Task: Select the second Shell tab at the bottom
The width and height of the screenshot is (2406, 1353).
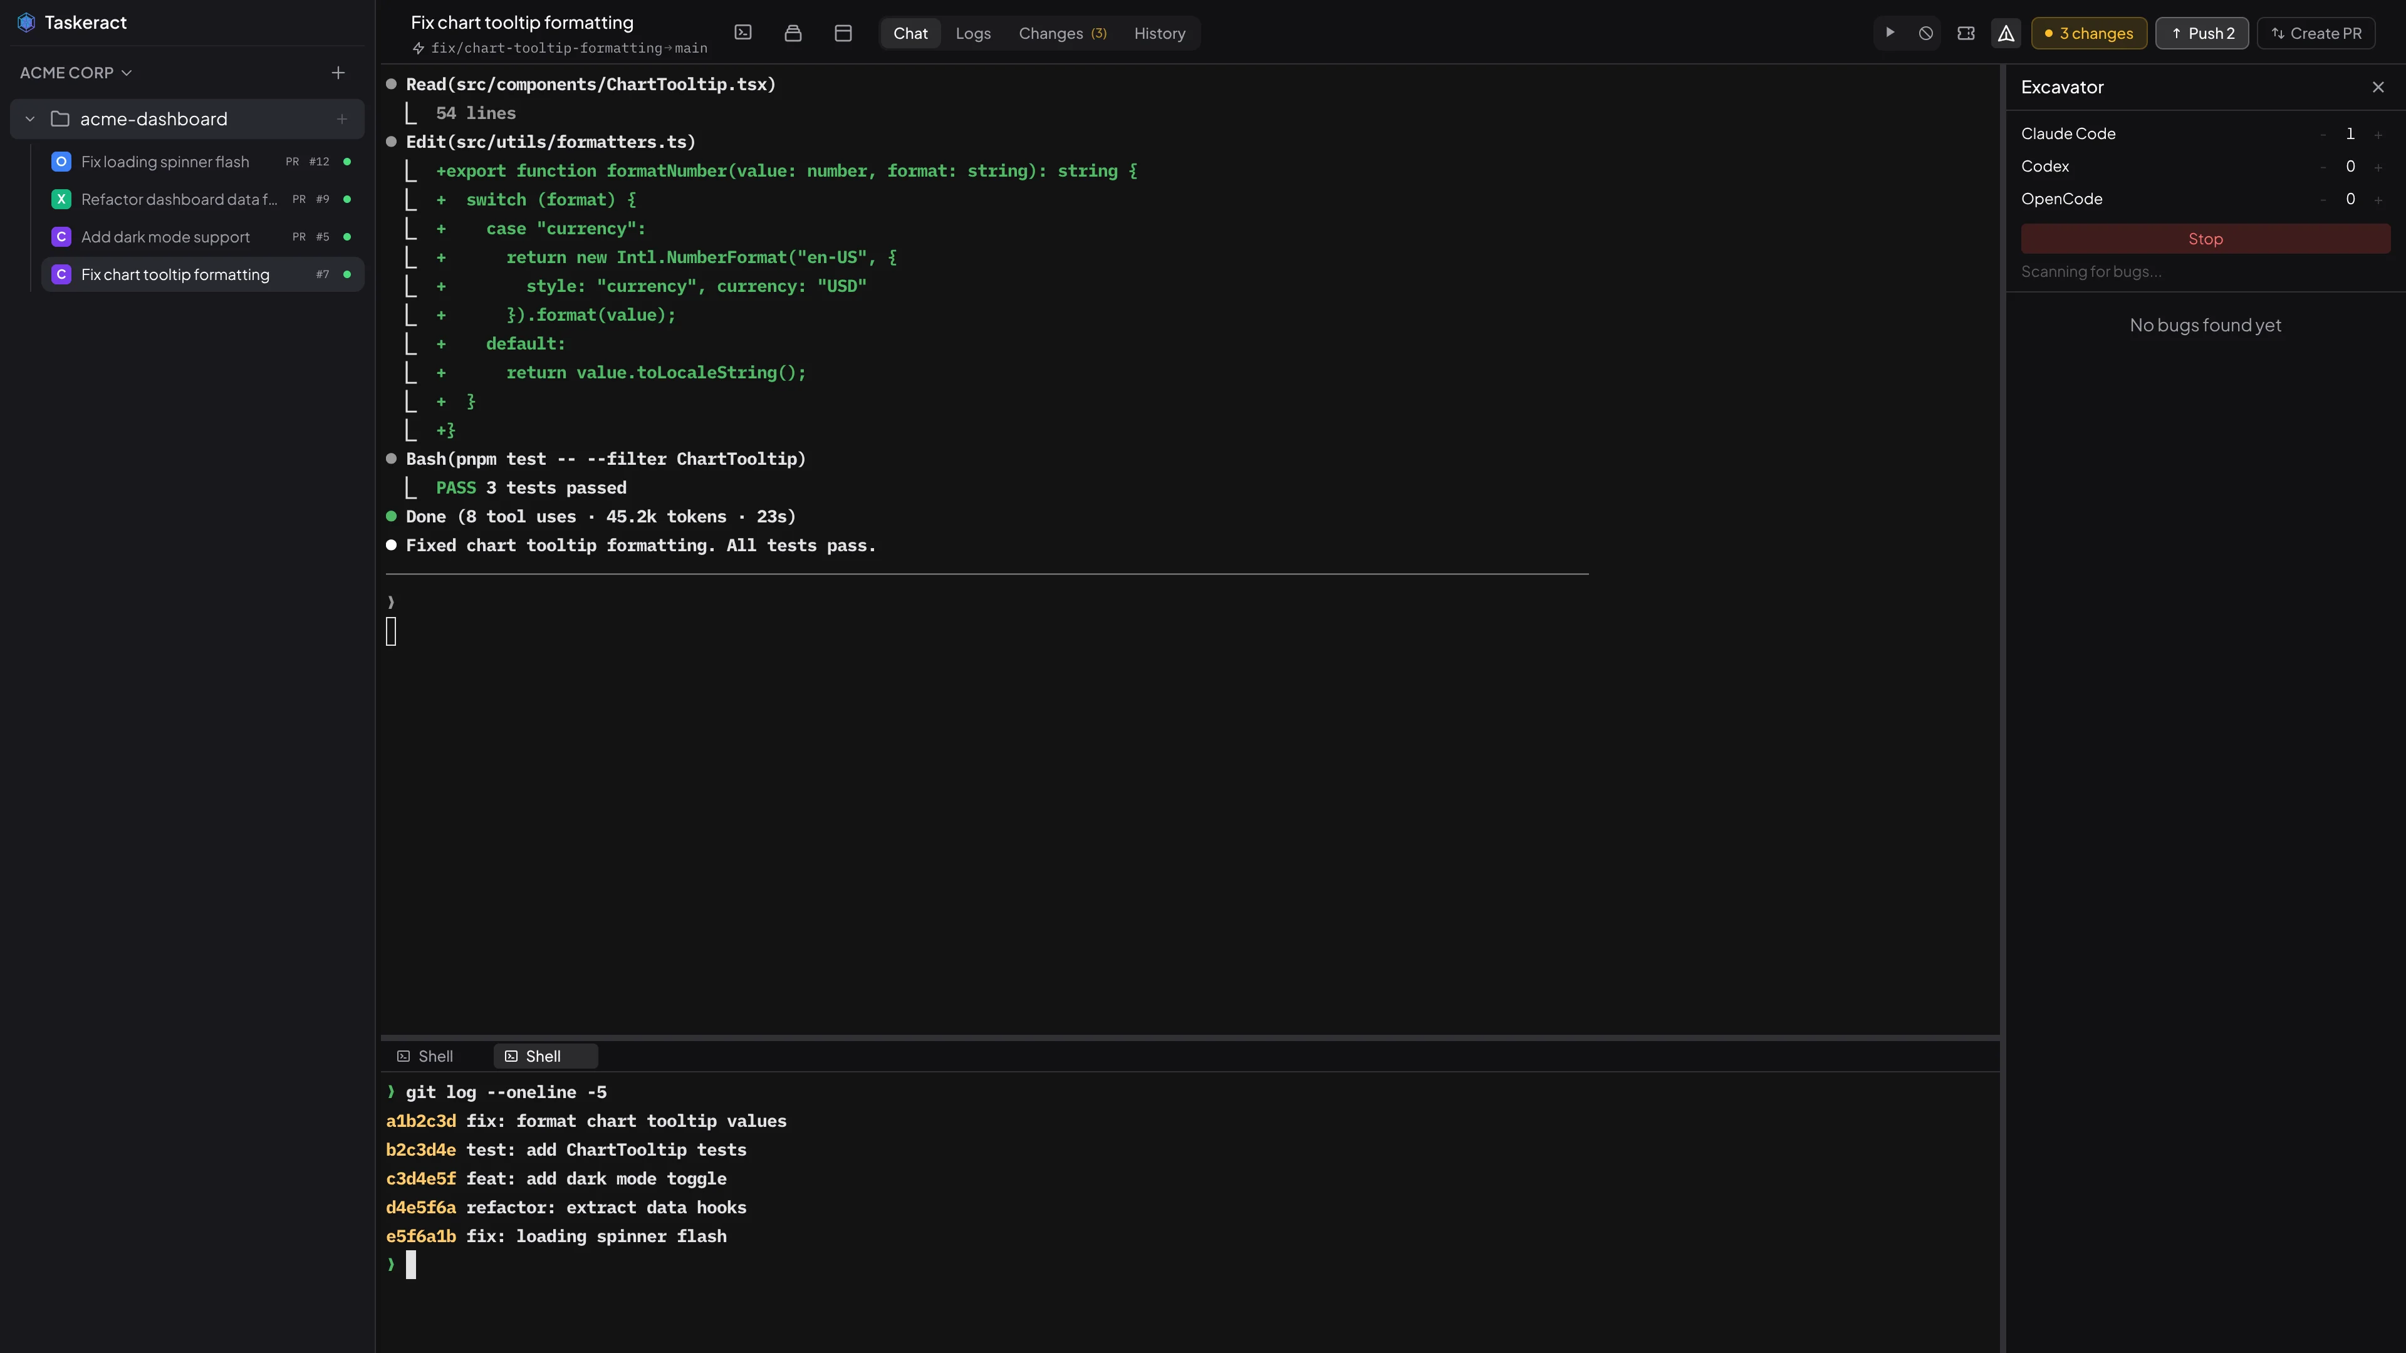Action: [x=544, y=1056]
